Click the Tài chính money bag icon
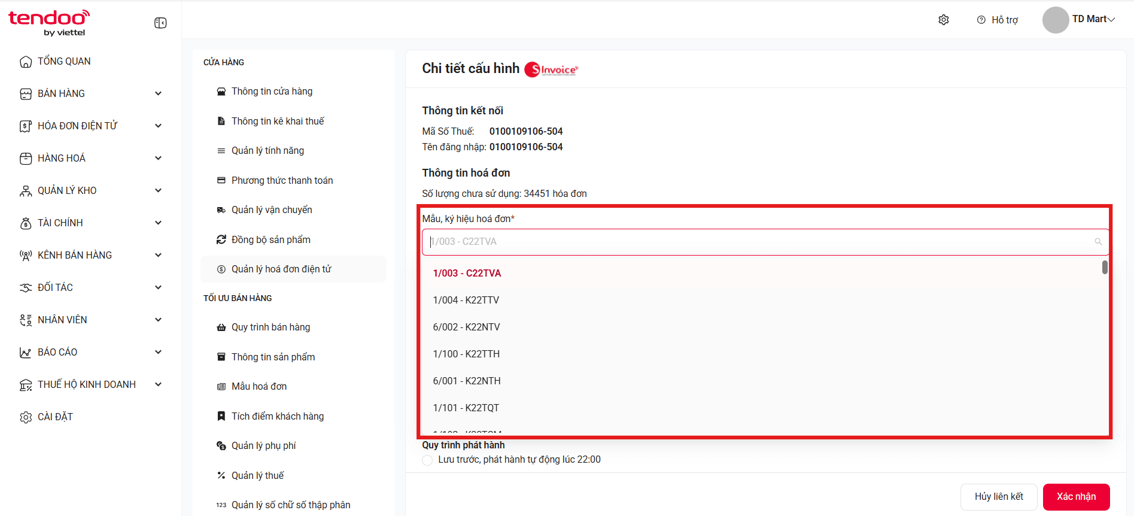The height and width of the screenshot is (516, 1134). click(x=26, y=223)
